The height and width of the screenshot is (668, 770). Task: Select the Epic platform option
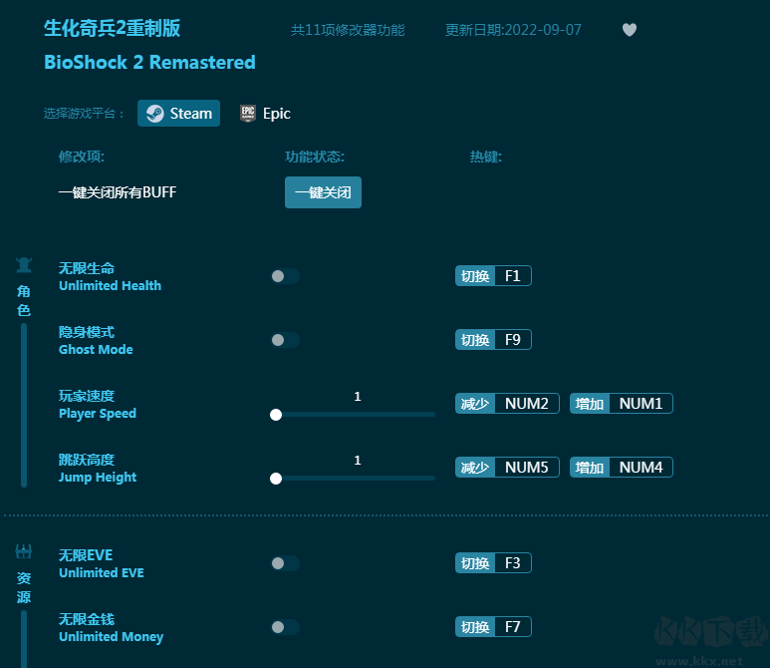pyautogui.click(x=265, y=114)
